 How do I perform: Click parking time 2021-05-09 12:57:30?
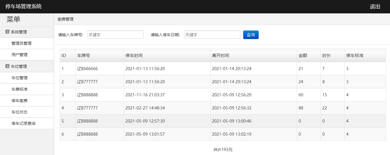(x=145, y=121)
